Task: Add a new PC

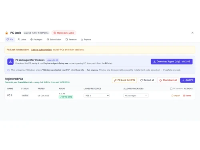Action: coord(188,80)
